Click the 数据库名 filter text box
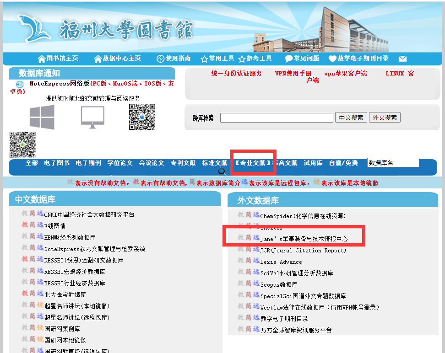 (x=393, y=163)
